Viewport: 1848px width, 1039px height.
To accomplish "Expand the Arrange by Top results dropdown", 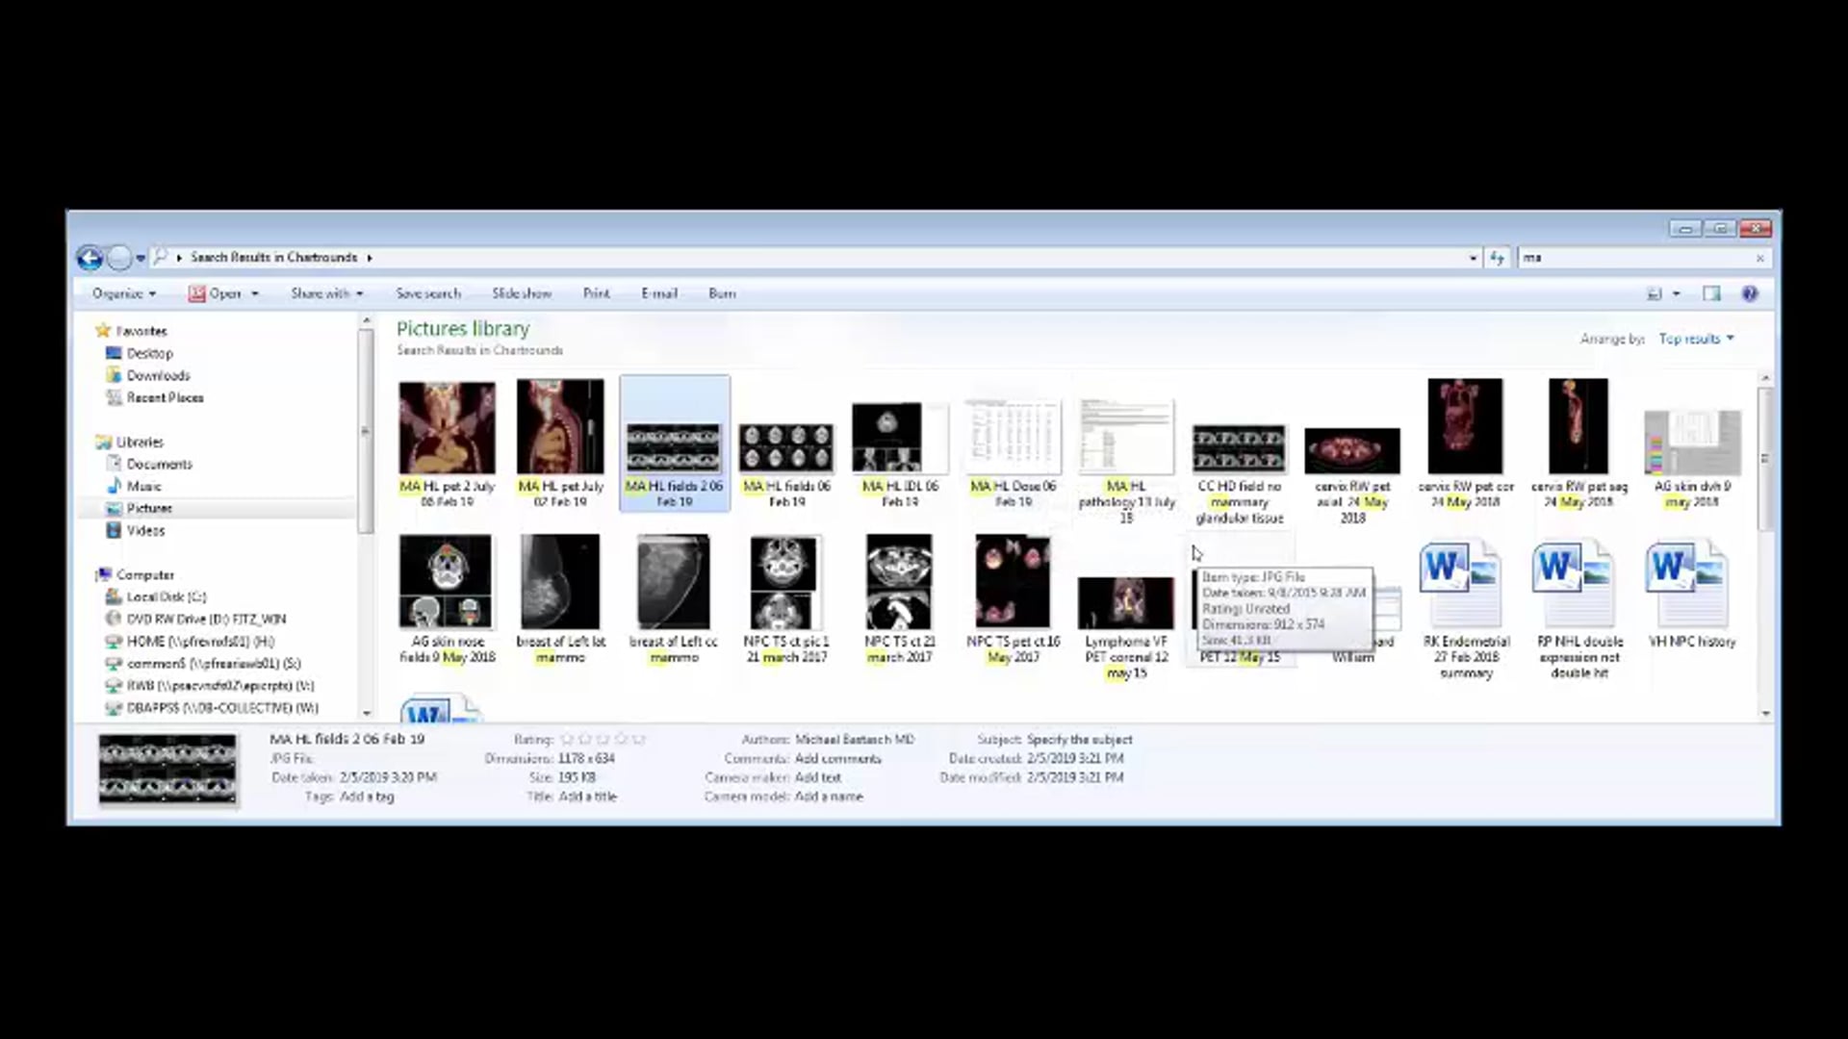I will 1695,339.
